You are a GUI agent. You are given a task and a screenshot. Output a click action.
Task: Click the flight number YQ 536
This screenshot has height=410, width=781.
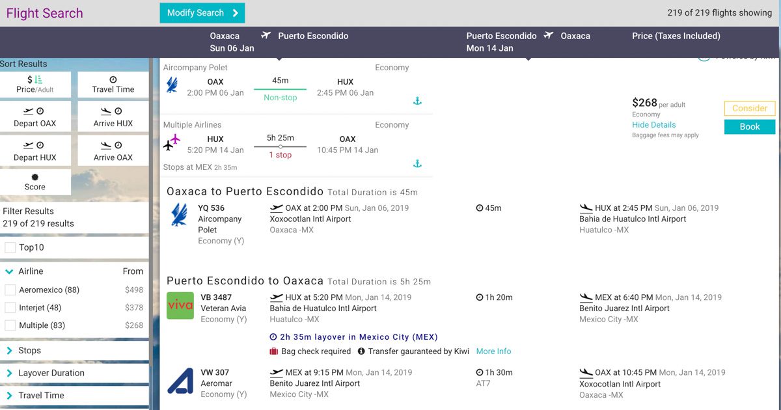point(212,208)
